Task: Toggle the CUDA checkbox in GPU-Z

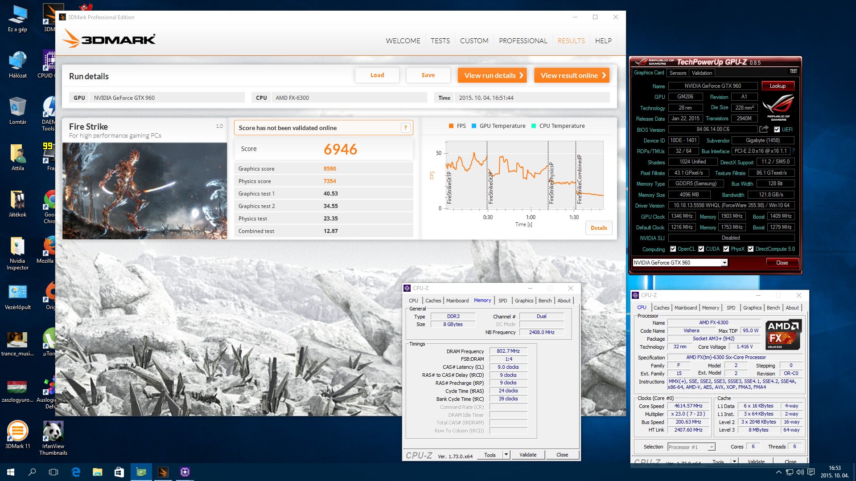Action: [x=701, y=249]
